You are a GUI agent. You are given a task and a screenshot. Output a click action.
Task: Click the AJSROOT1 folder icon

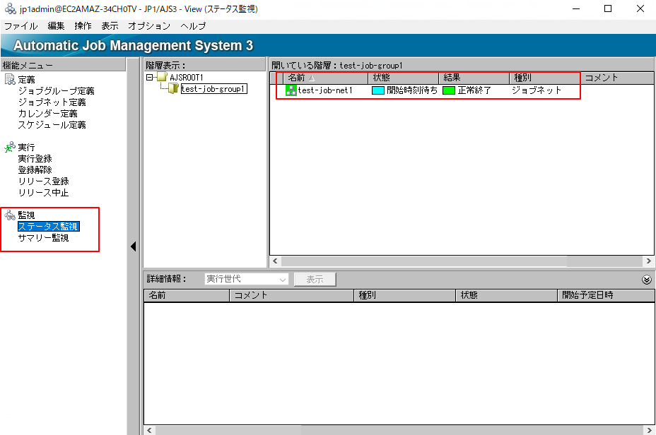tap(163, 77)
